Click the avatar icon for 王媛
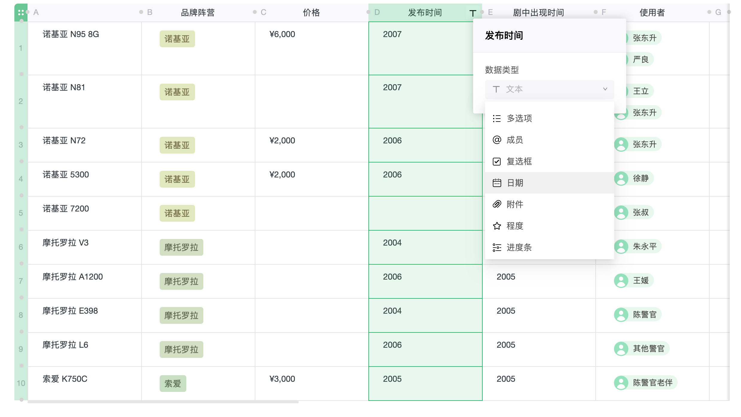Screen dimensions: 741x417 tap(621, 281)
